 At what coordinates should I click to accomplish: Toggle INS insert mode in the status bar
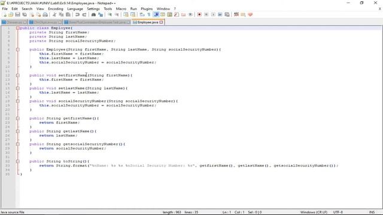[x=372, y=212]
